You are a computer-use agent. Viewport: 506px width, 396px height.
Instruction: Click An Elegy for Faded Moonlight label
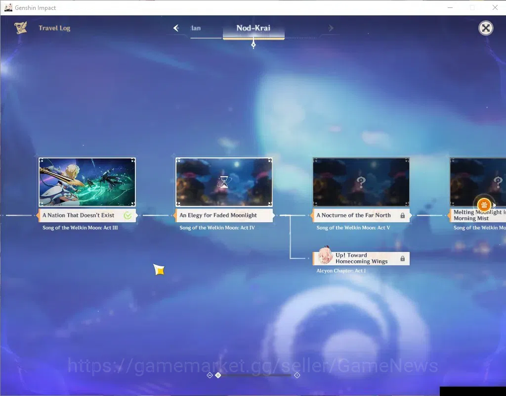tap(224, 215)
